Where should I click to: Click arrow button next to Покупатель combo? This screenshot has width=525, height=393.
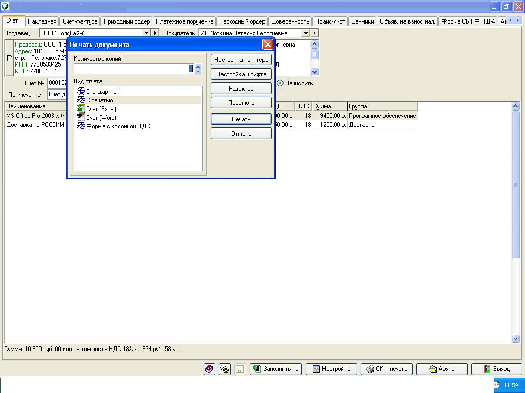pos(314,33)
